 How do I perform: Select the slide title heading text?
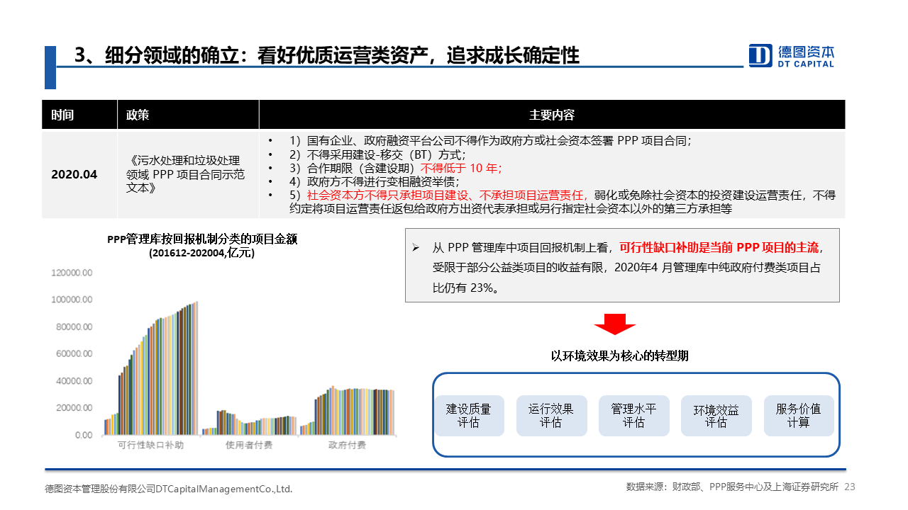point(327,55)
